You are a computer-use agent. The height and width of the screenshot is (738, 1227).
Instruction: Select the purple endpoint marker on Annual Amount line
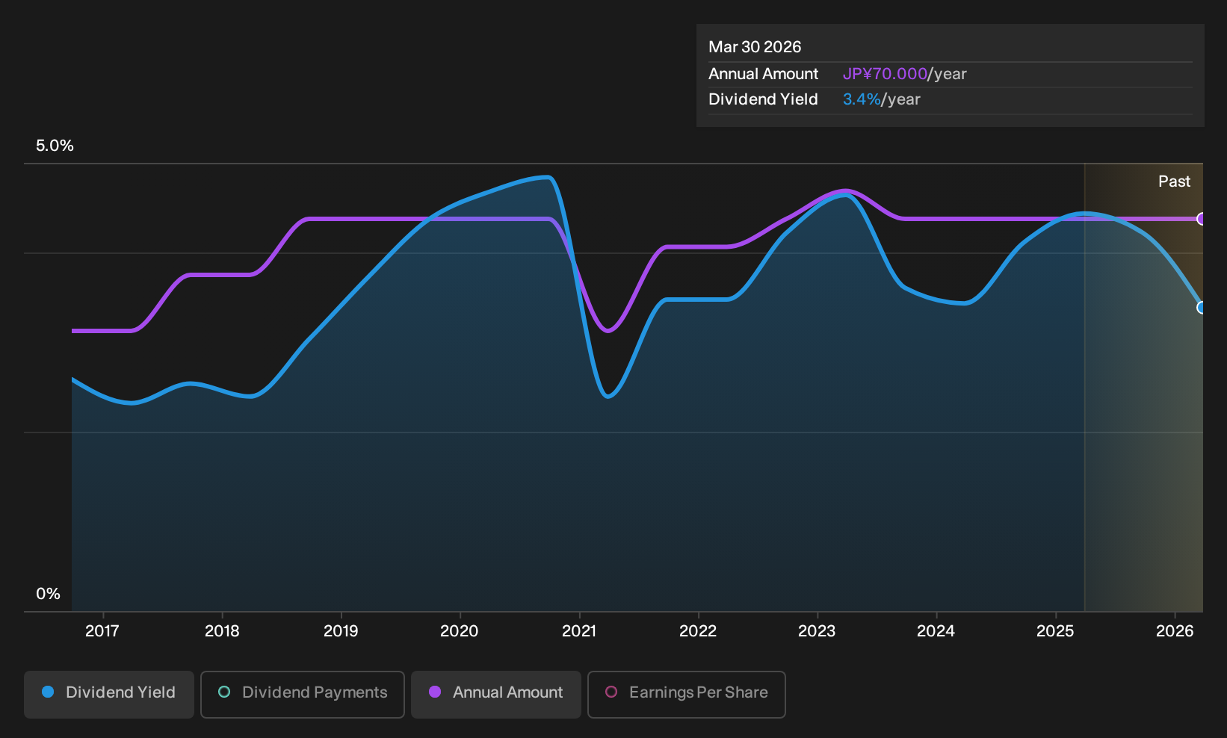tap(1202, 219)
